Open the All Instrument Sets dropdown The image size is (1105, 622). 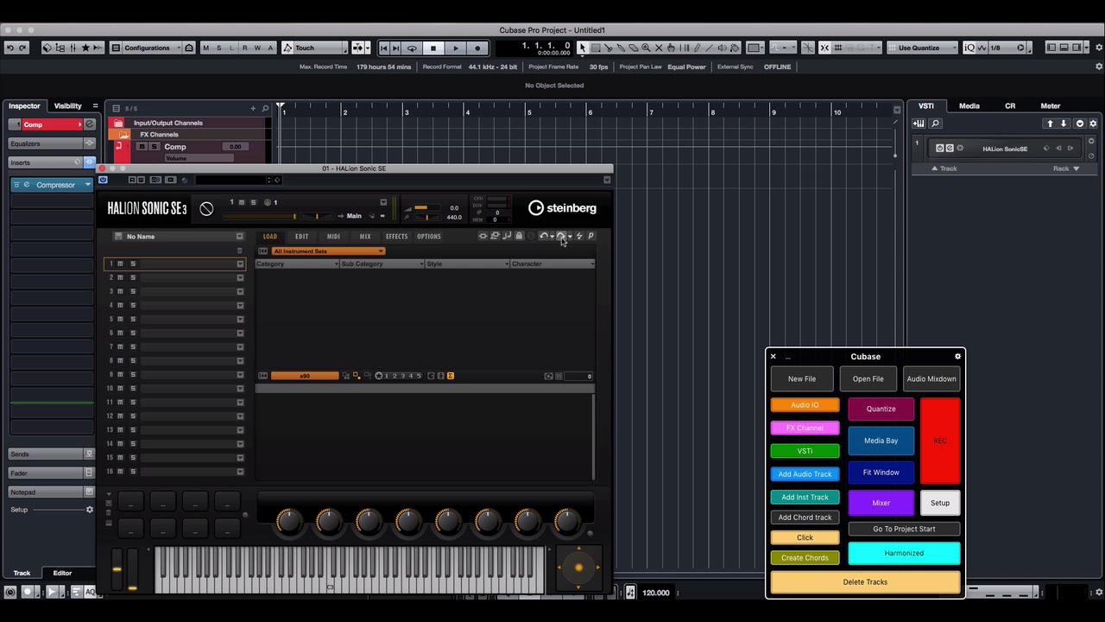click(328, 251)
